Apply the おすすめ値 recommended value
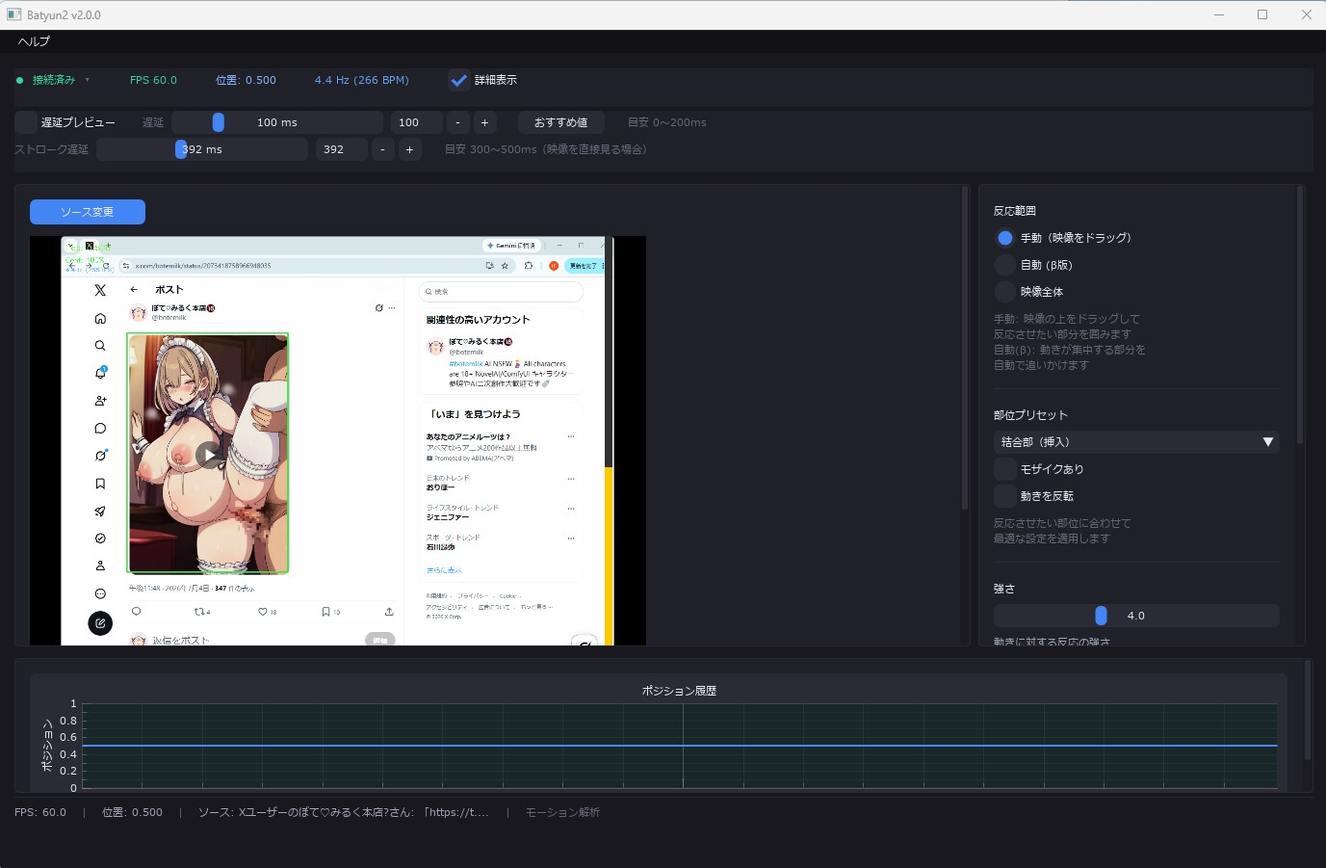 561,122
